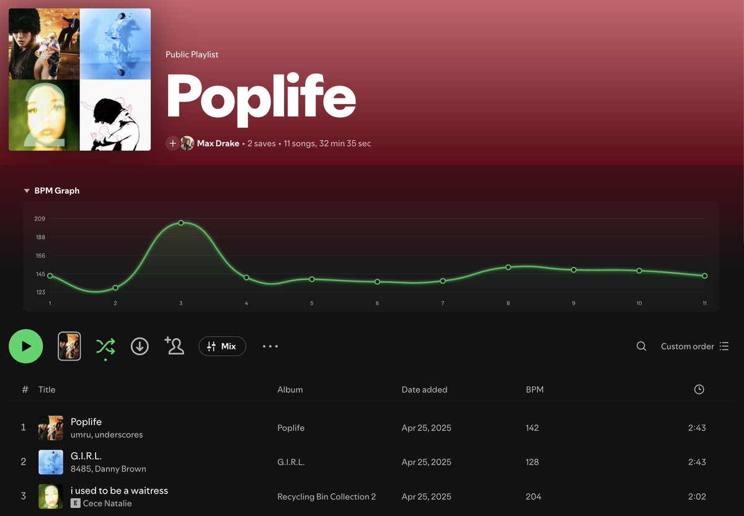Click the 128 BPM value
The width and height of the screenshot is (744, 516).
click(532, 462)
